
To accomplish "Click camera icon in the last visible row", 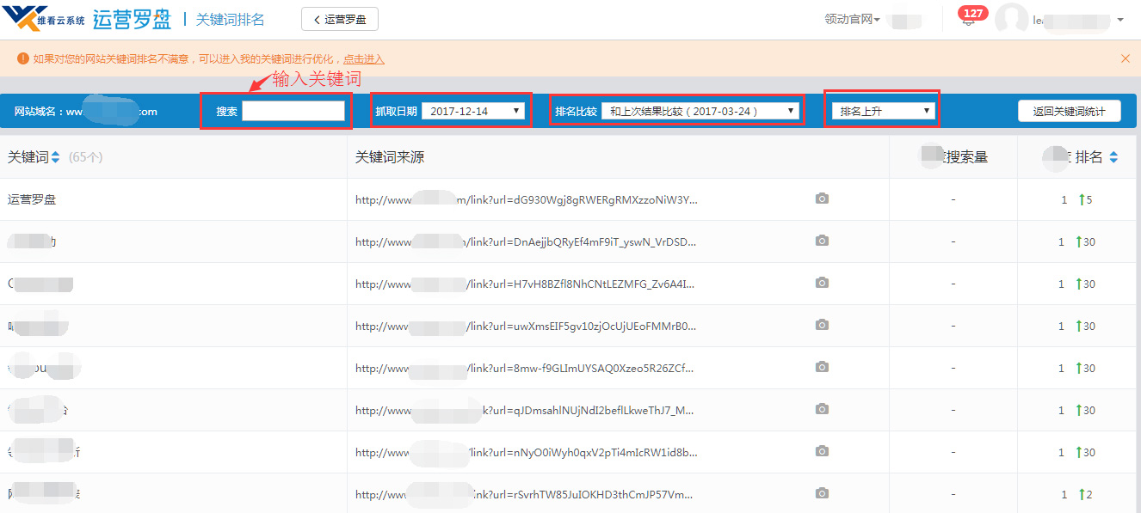I will tap(822, 494).
